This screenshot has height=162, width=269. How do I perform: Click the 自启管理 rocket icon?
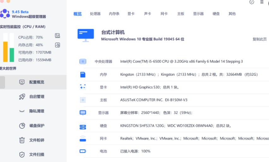point(22,97)
